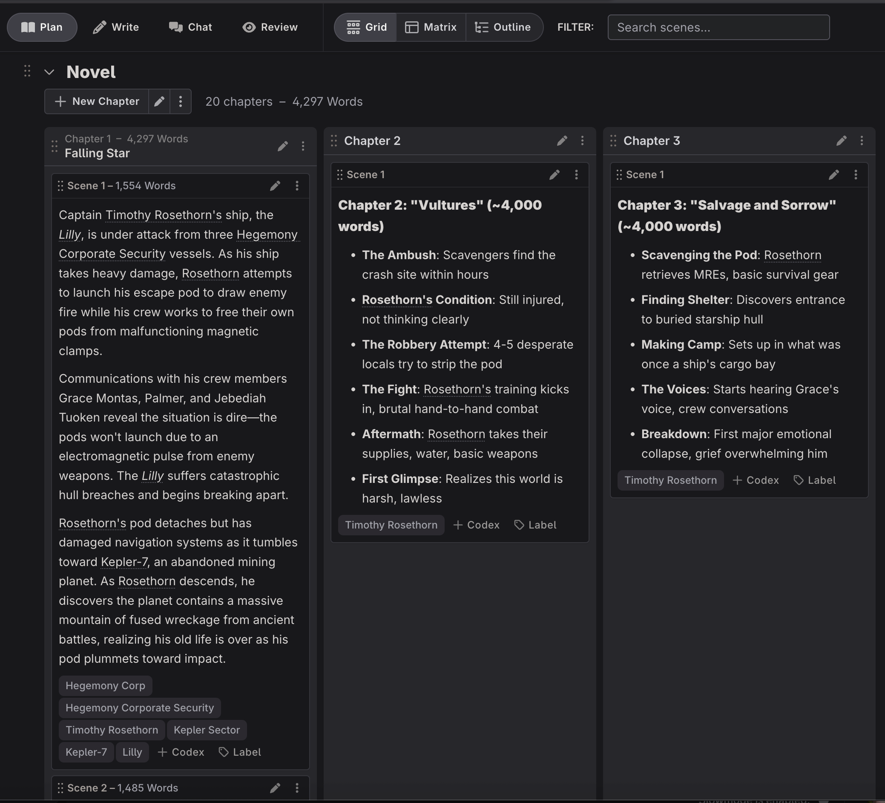The width and height of the screenshot is (885, 803).
Task: Open three-dot menu for Scene 2 in Chapter 1
Action: coord(297,788)
